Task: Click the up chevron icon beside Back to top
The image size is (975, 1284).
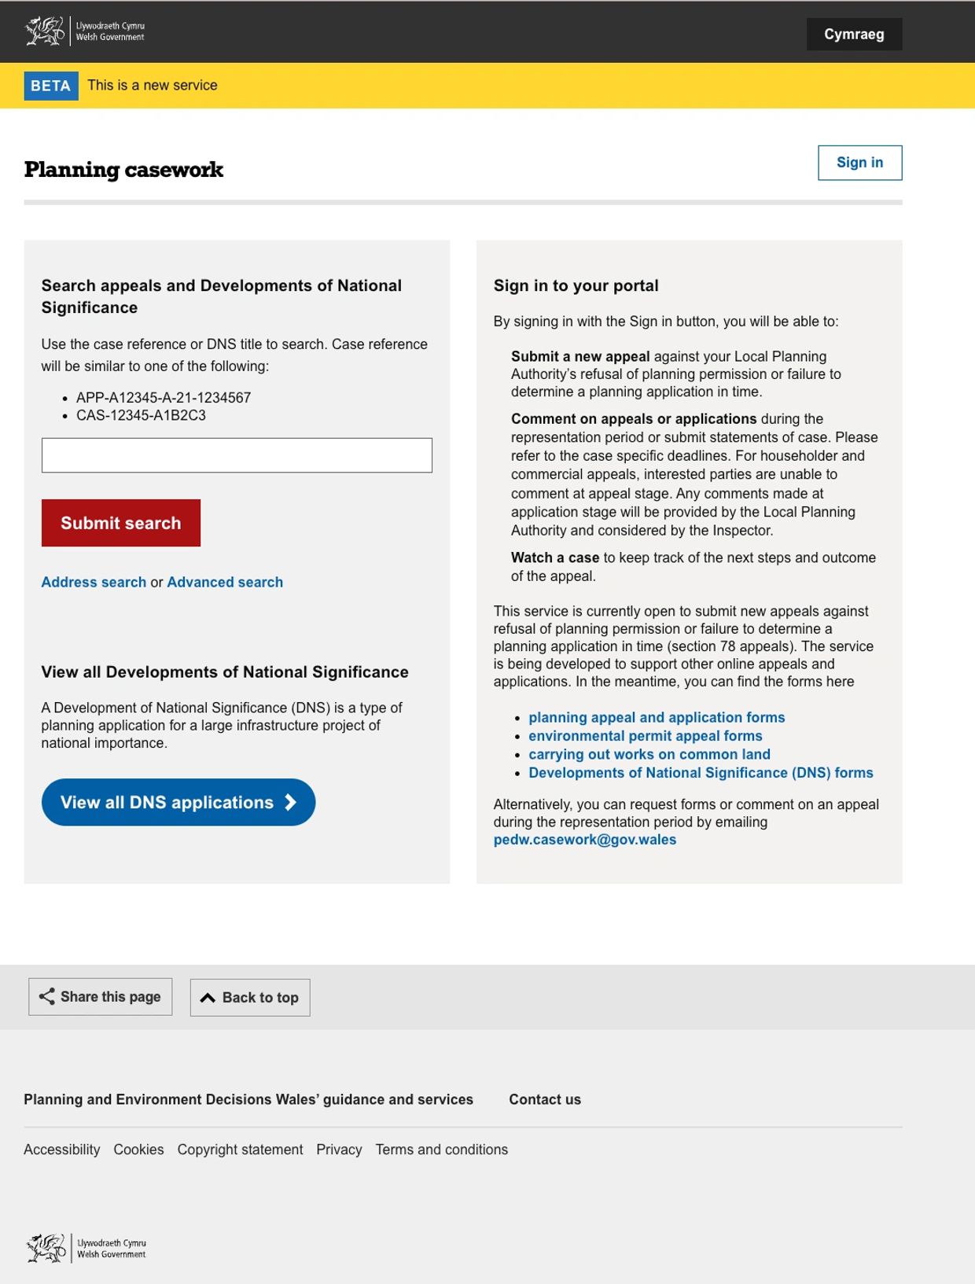Action: coord(208,997)
